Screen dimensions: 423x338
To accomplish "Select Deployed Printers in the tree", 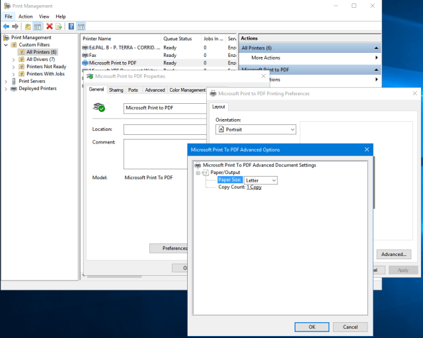I will [37, 88].
